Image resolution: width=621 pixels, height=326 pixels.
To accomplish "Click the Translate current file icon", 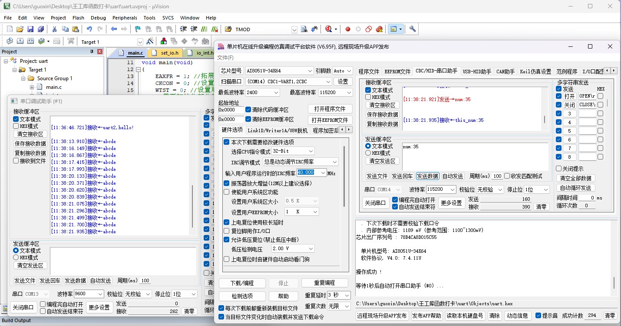I will click(x=10, y=41).
